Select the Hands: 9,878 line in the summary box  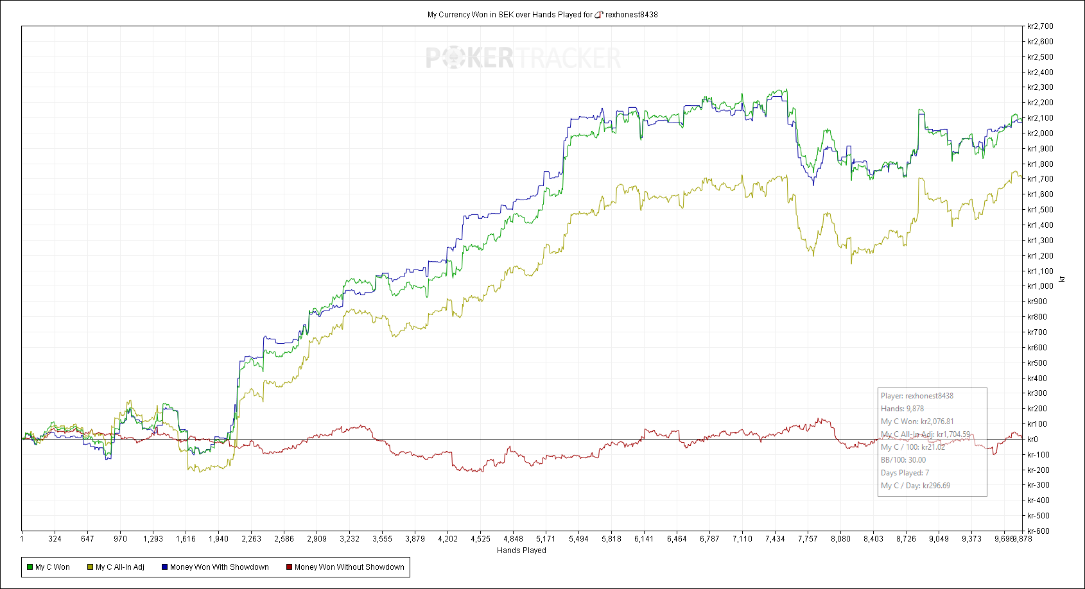point(902,409)
